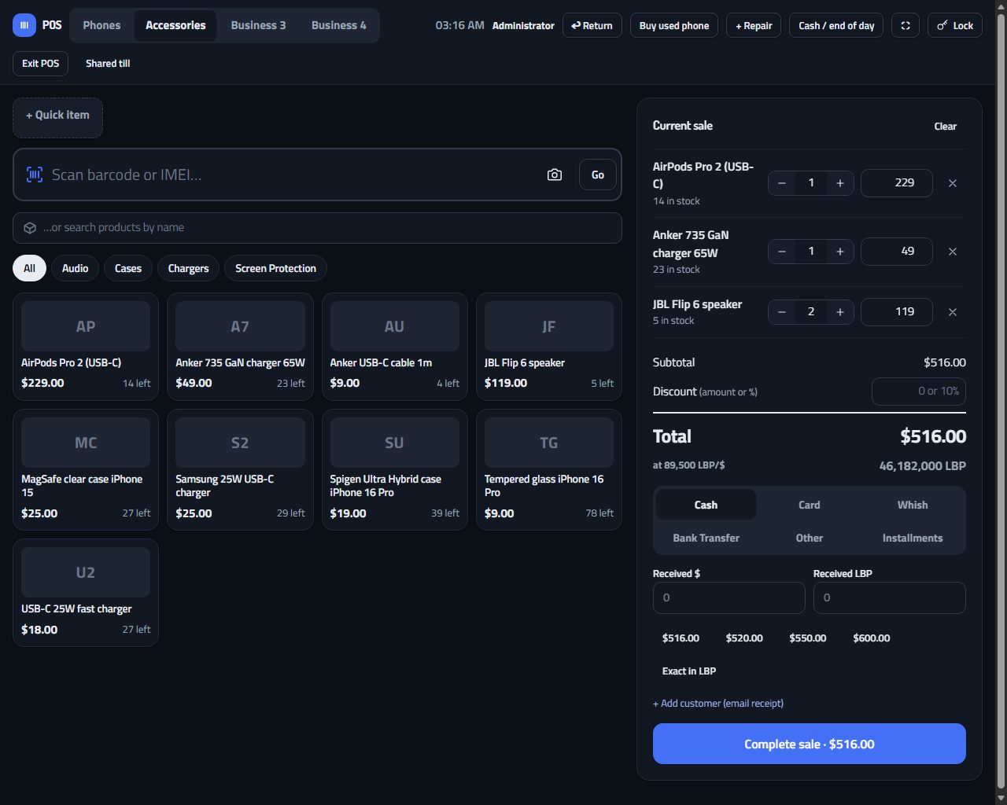Image resolution: width=1007 pixels, height=805 pixels.
Task: Select Bank Transfer payment method
Action: (x=706, y=538)
